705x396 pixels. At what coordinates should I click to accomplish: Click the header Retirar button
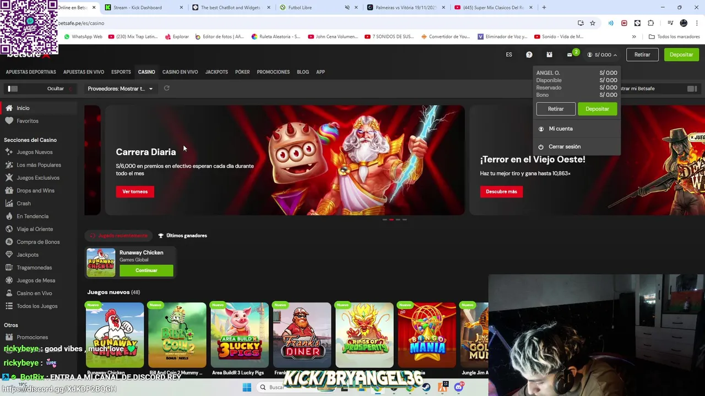pyautogui.click(x=642, y=54)
